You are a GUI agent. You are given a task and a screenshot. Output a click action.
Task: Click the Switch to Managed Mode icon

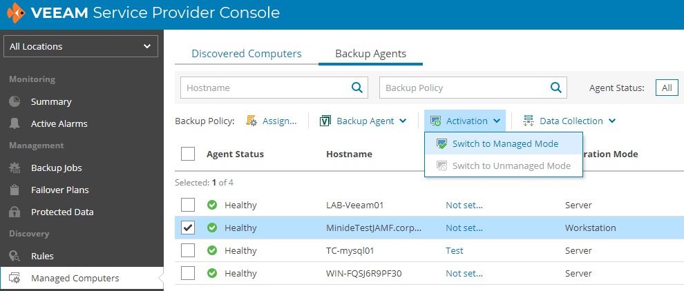(442, 143)
